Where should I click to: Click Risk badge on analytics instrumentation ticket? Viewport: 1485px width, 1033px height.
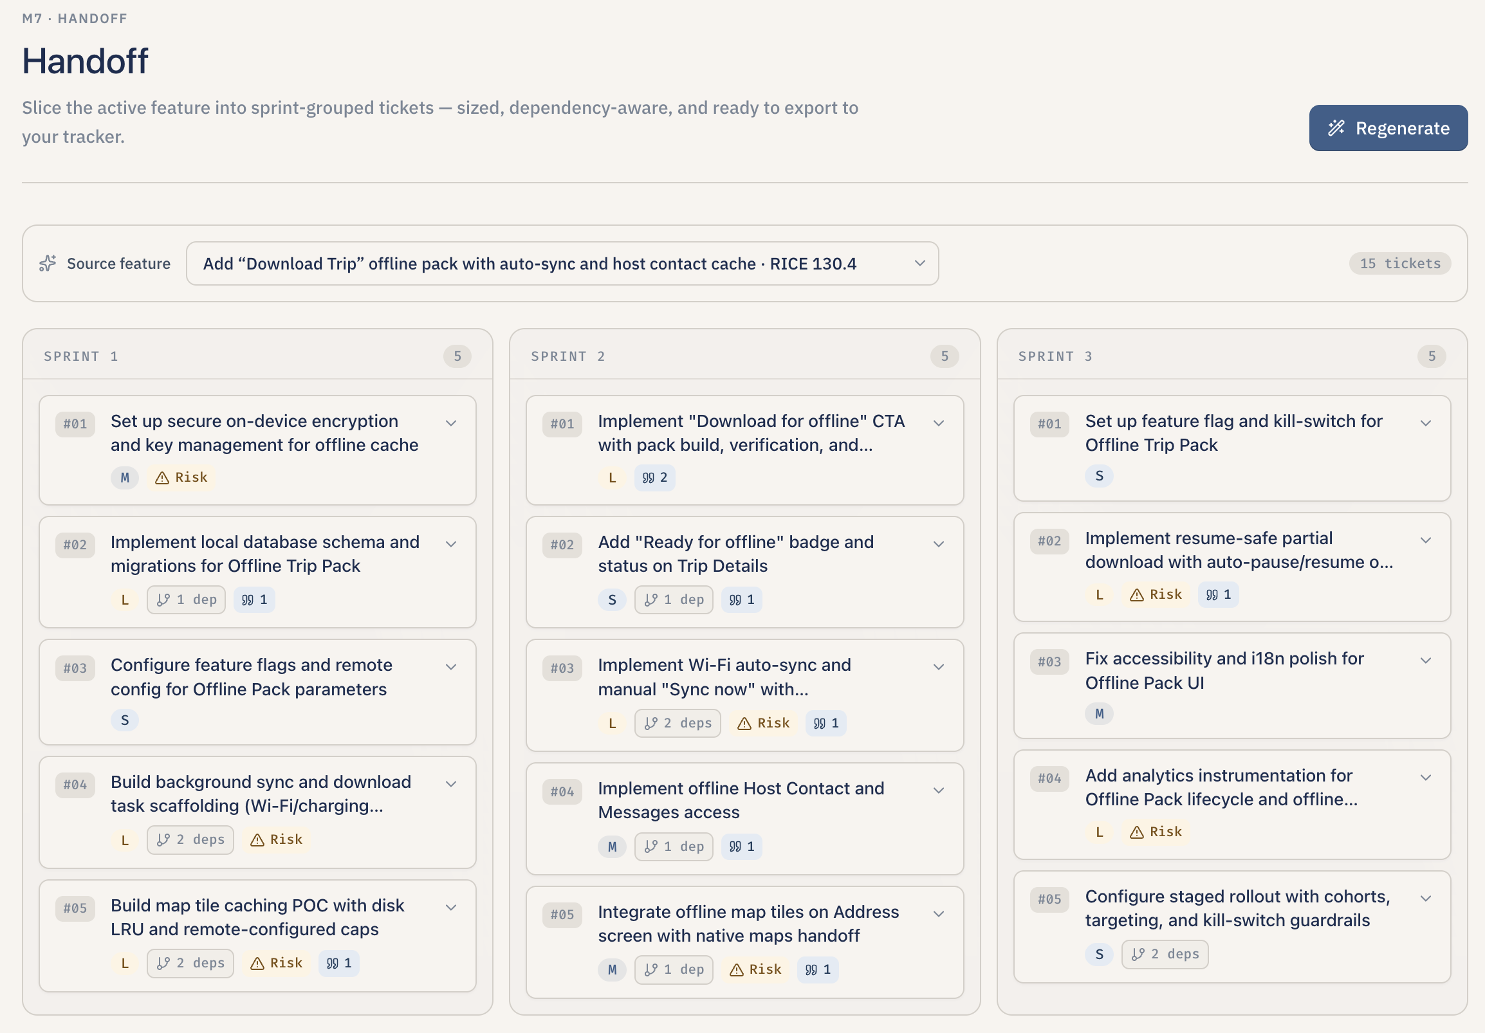[x=1155, y=831]
